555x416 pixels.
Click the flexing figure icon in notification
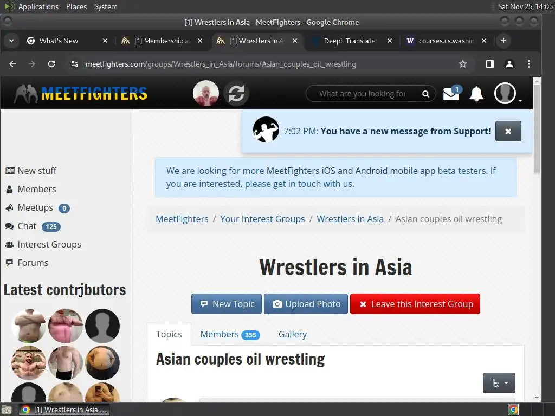pyautogui.click(x=266, y=130)
